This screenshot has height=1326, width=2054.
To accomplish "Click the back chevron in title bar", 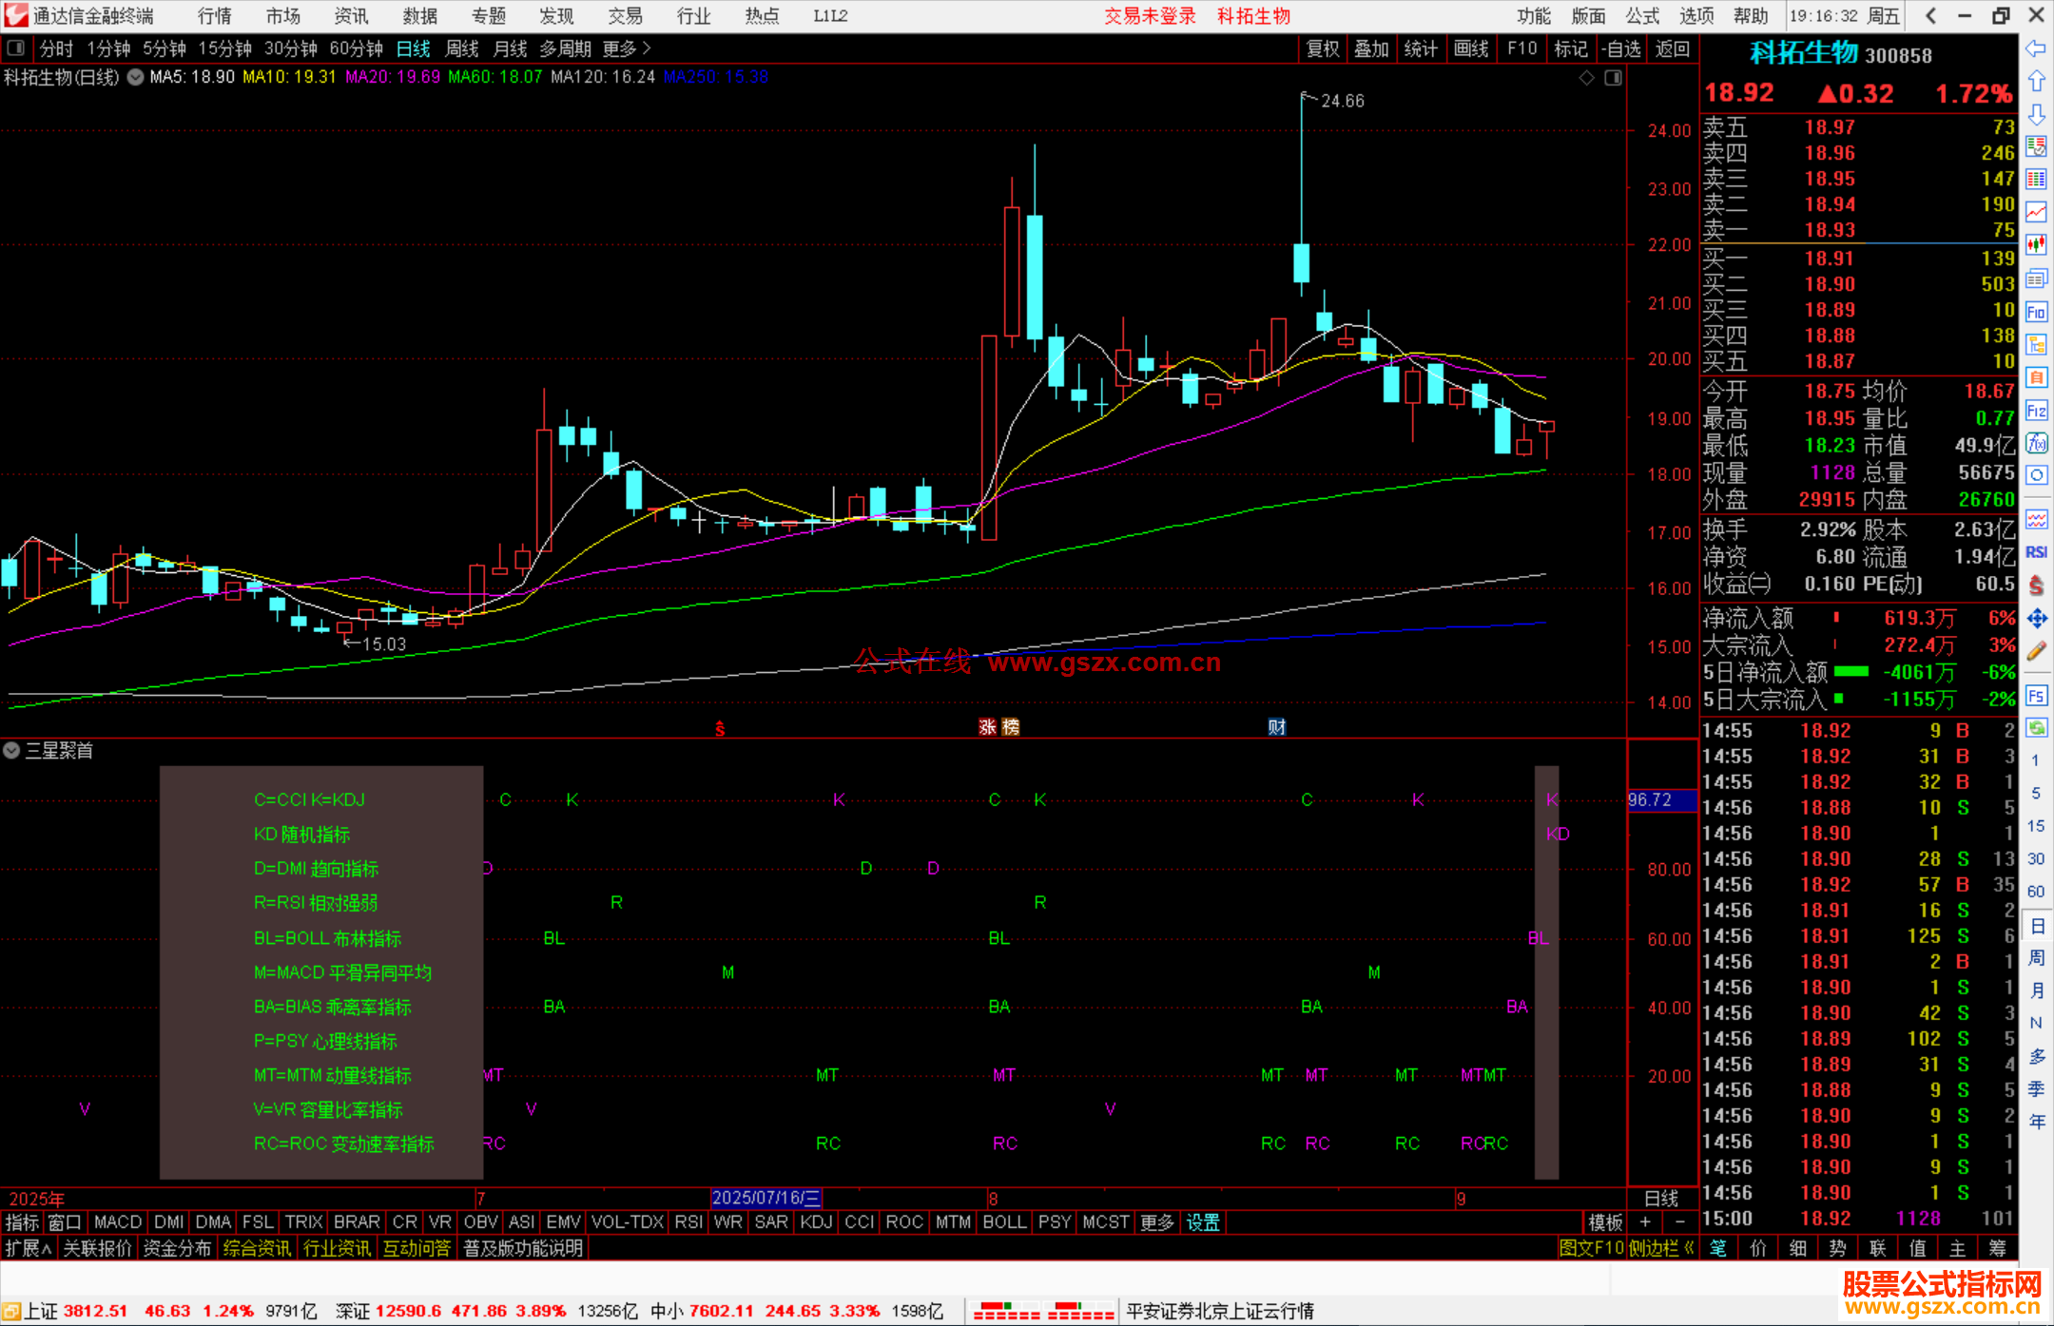I will tap(1930, 15).
